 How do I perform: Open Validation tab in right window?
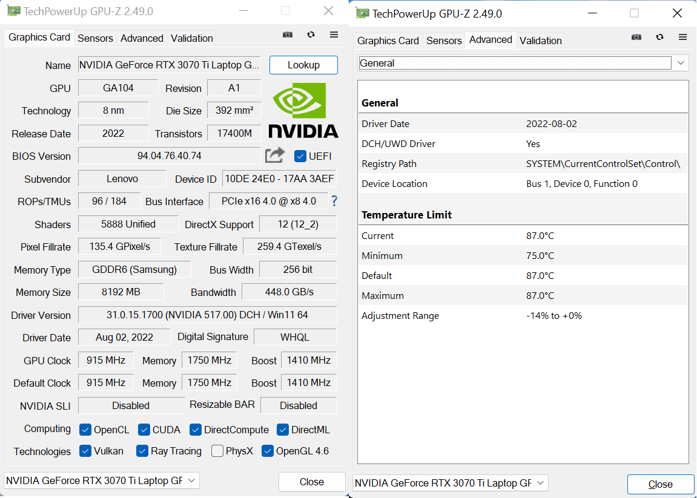(541, 41)
